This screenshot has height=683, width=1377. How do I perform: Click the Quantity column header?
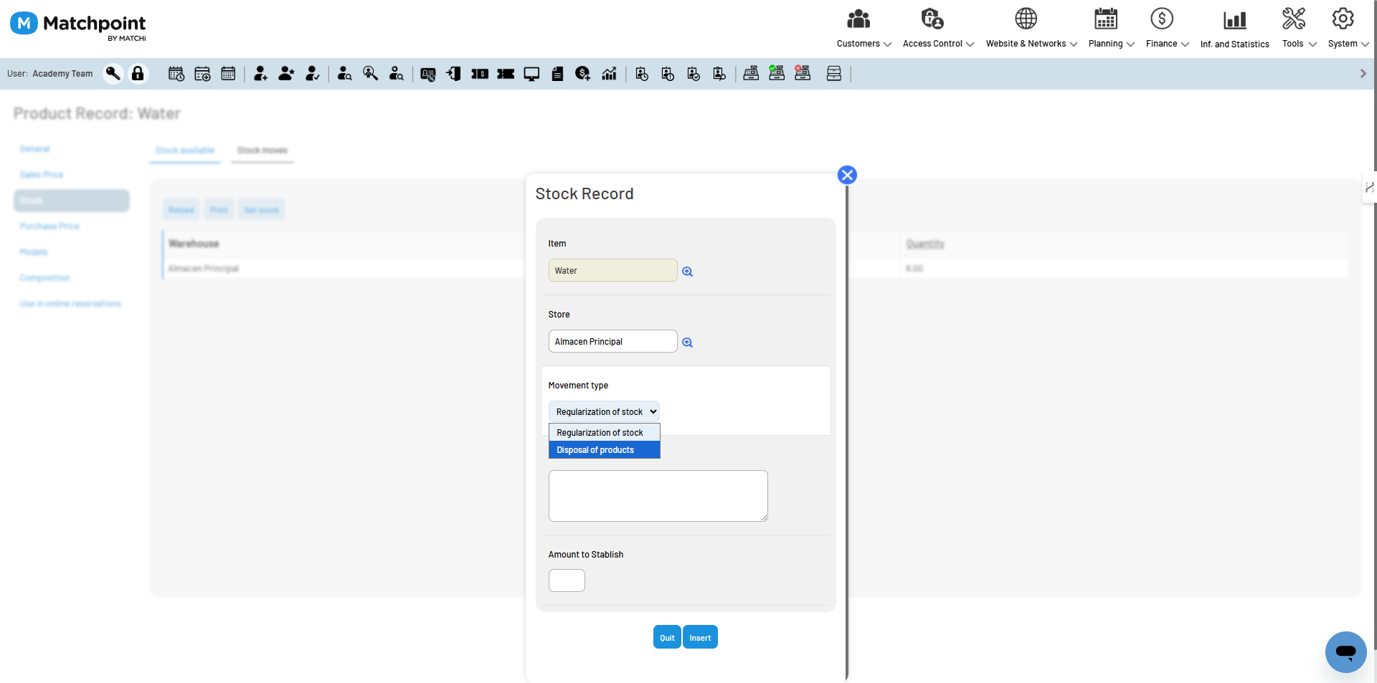[925, 244]
